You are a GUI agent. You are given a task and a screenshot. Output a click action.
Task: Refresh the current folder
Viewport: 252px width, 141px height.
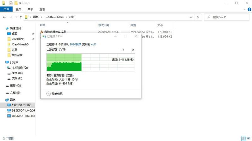tap(198, 17)
